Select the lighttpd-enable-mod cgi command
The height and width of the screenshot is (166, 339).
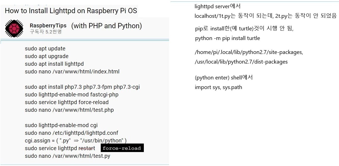(61, 125)
